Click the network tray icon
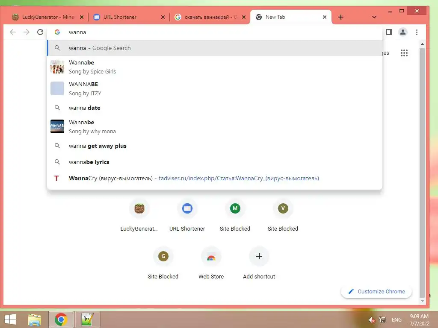The height and width of the screenshot is (328, 438). (x=382, y=320)
